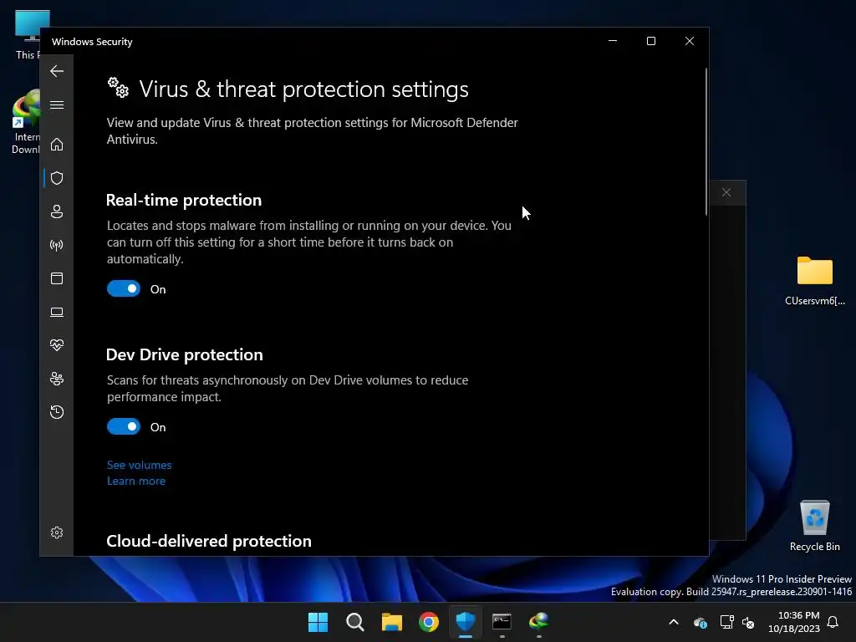The image size is (856, 642).
Task: Select Windows Security shield on taskbar
Action: click(466, 622)
